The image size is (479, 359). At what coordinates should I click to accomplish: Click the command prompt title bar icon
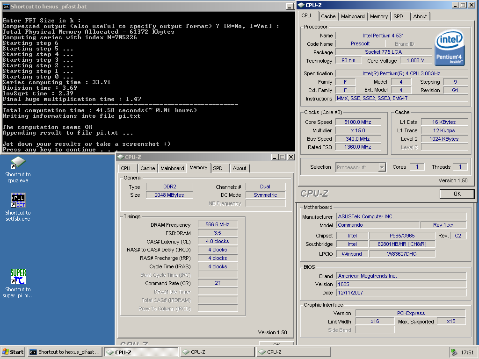click(x=6, y=7)
